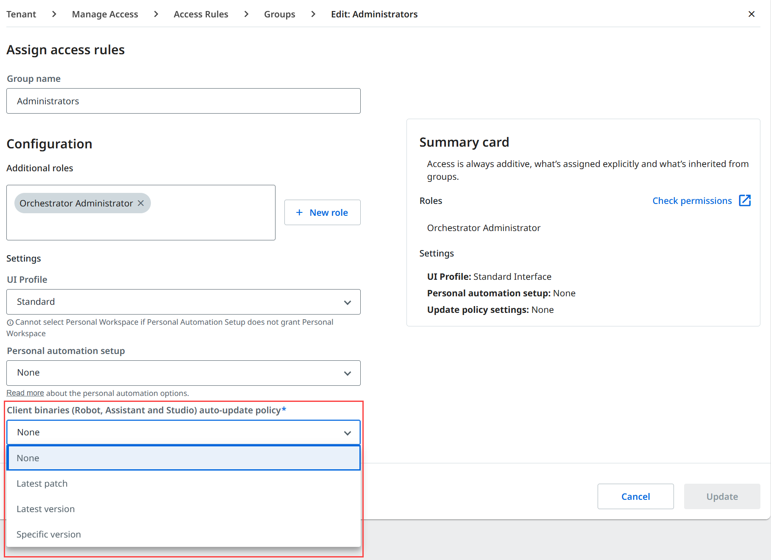Click the Update button

tap(722, 496)
